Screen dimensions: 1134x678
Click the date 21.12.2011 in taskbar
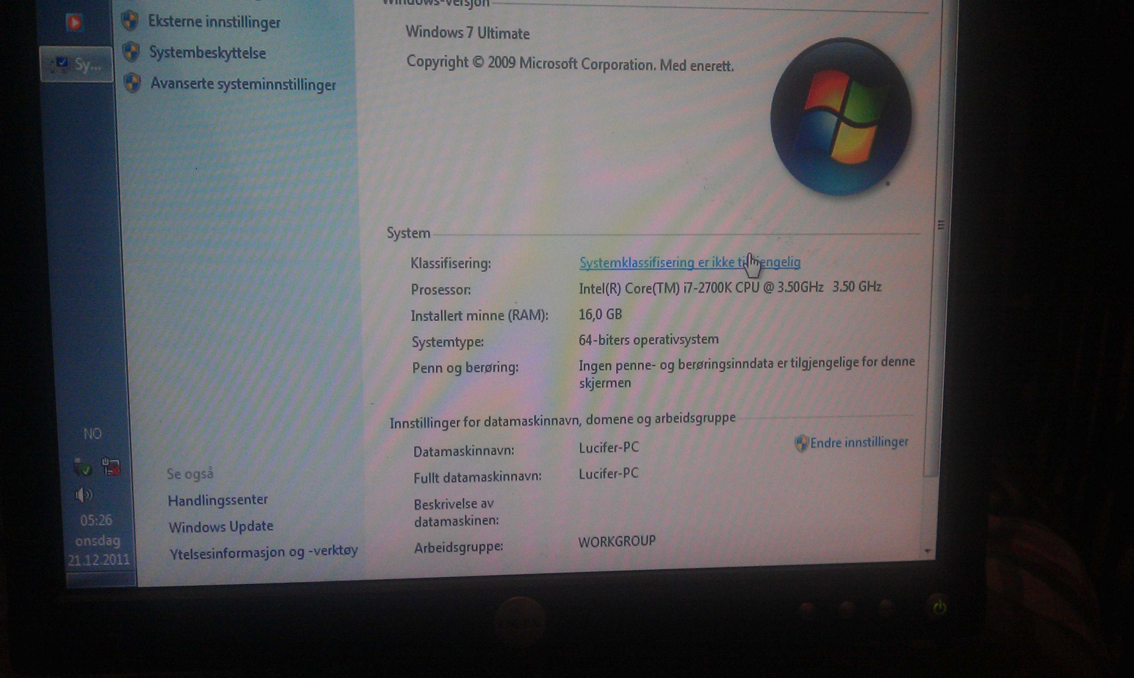[x=99, y=560]
